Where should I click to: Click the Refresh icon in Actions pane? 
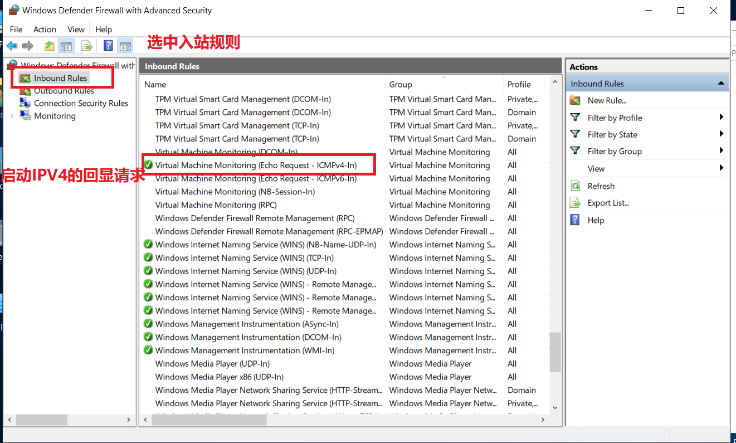[x=575, y=186]
